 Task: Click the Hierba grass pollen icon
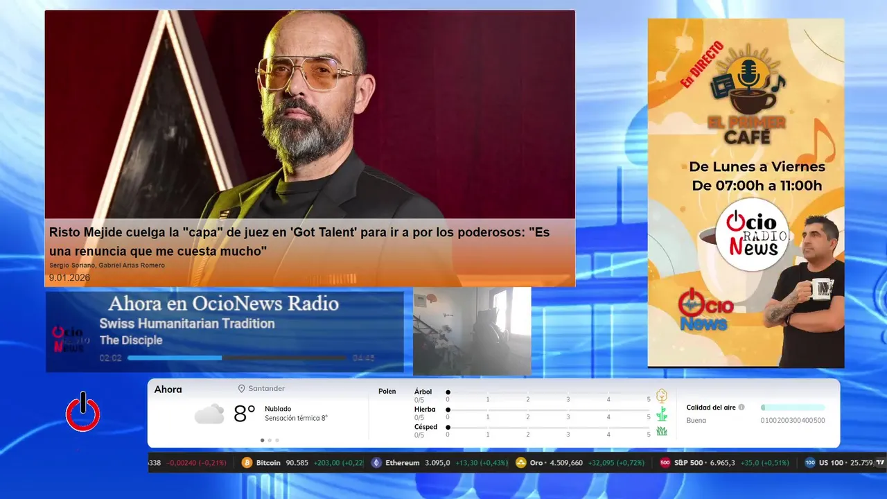pyautogui.click(x=662, y=414)
